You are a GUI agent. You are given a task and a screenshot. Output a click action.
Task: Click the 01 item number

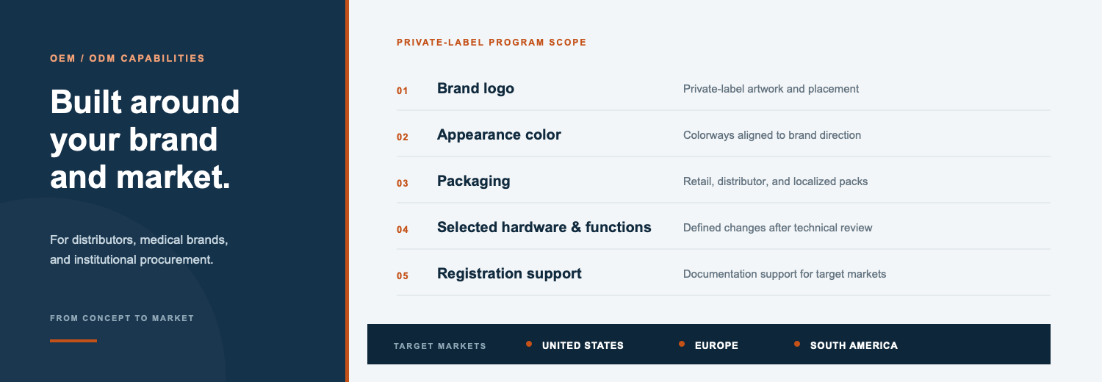click(402, 91)
